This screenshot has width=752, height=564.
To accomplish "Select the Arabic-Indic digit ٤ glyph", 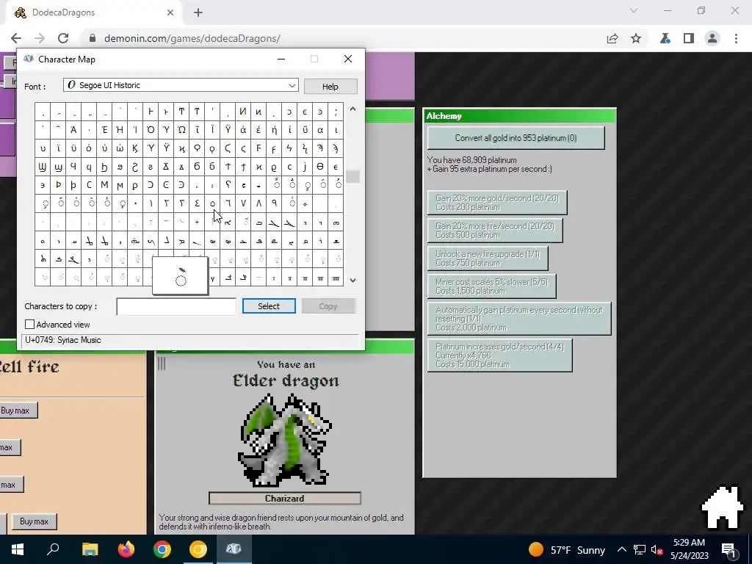I will [x=197, y=203].
